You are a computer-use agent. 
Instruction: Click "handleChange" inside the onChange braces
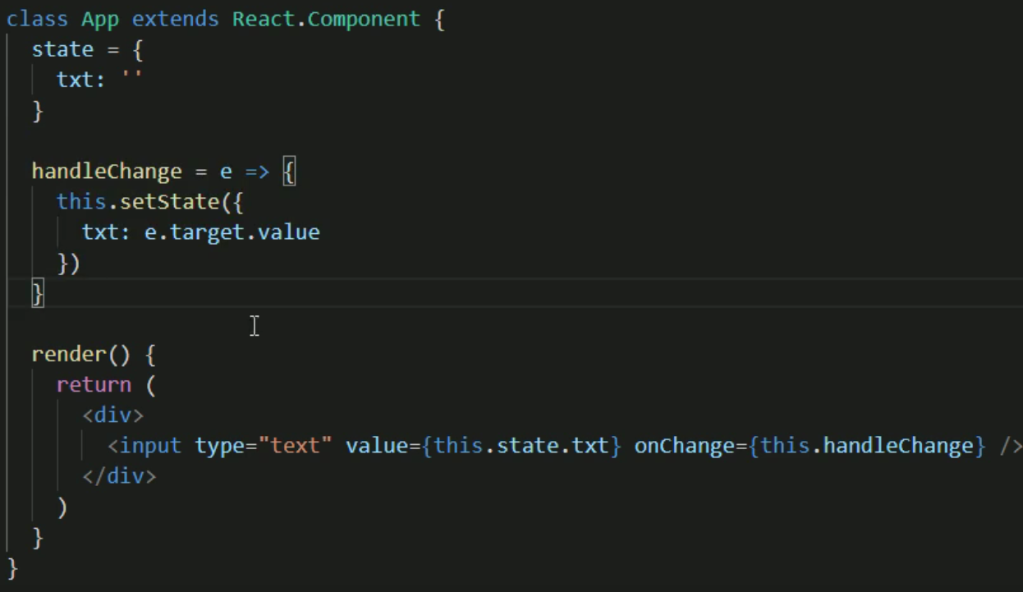897,446
